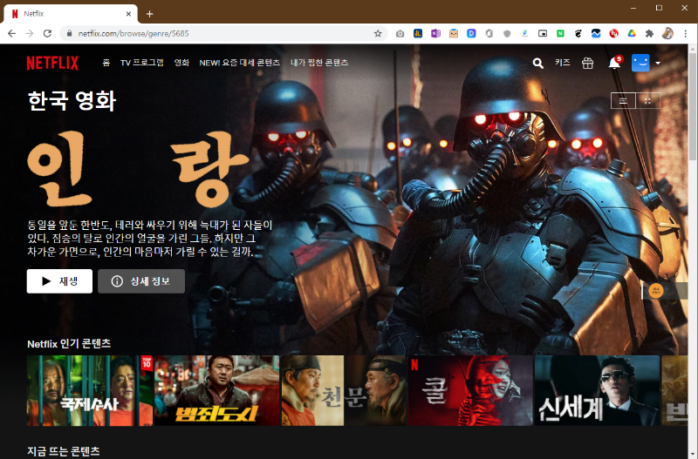Click the red Netflix logo

point(52,63)
